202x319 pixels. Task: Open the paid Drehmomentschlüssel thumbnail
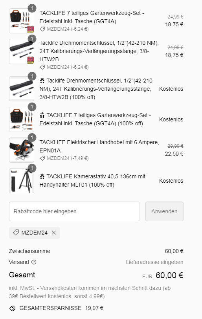[22, 51]
